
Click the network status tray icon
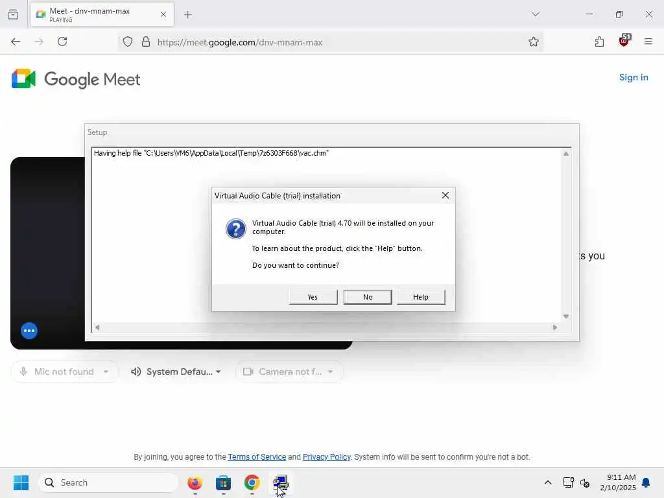(x=568, y=482)
